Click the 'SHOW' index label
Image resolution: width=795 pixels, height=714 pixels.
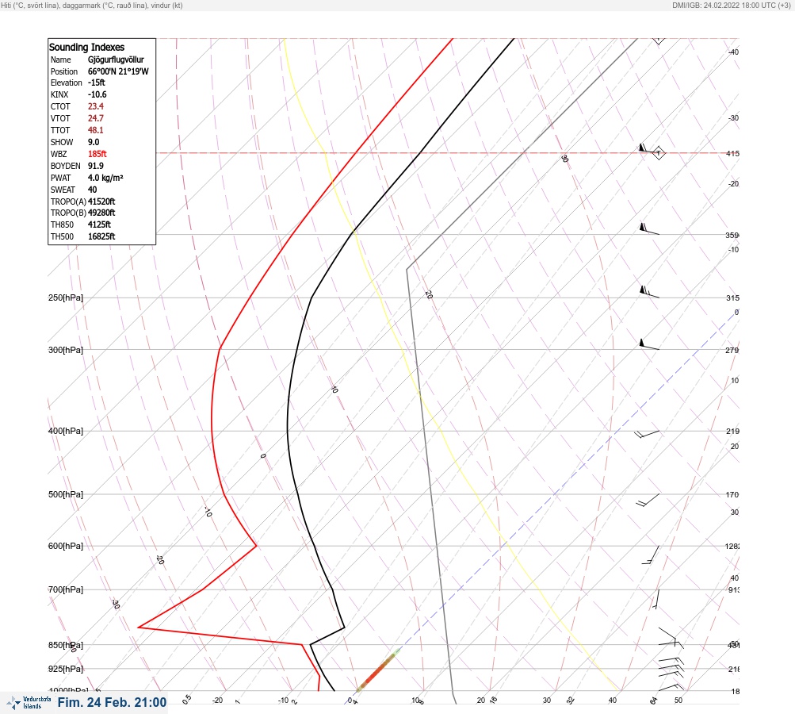(62, 142)
